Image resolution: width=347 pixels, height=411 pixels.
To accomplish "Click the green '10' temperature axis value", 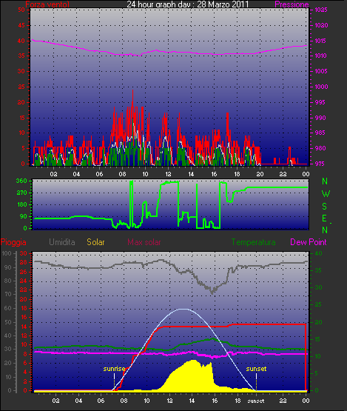I will point(318,356).
